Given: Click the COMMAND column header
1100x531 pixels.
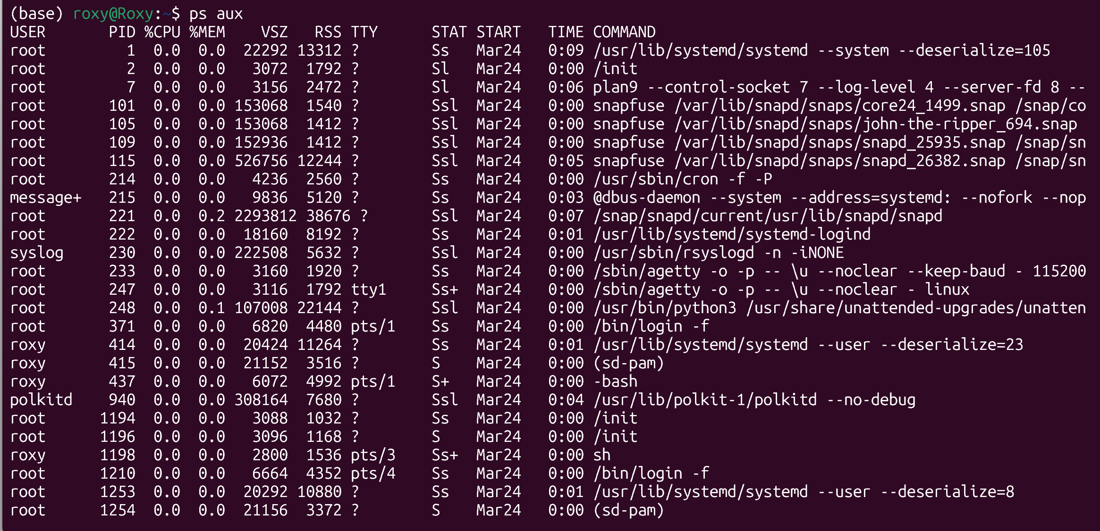Looking at the screenshot, I should (624, 32).
